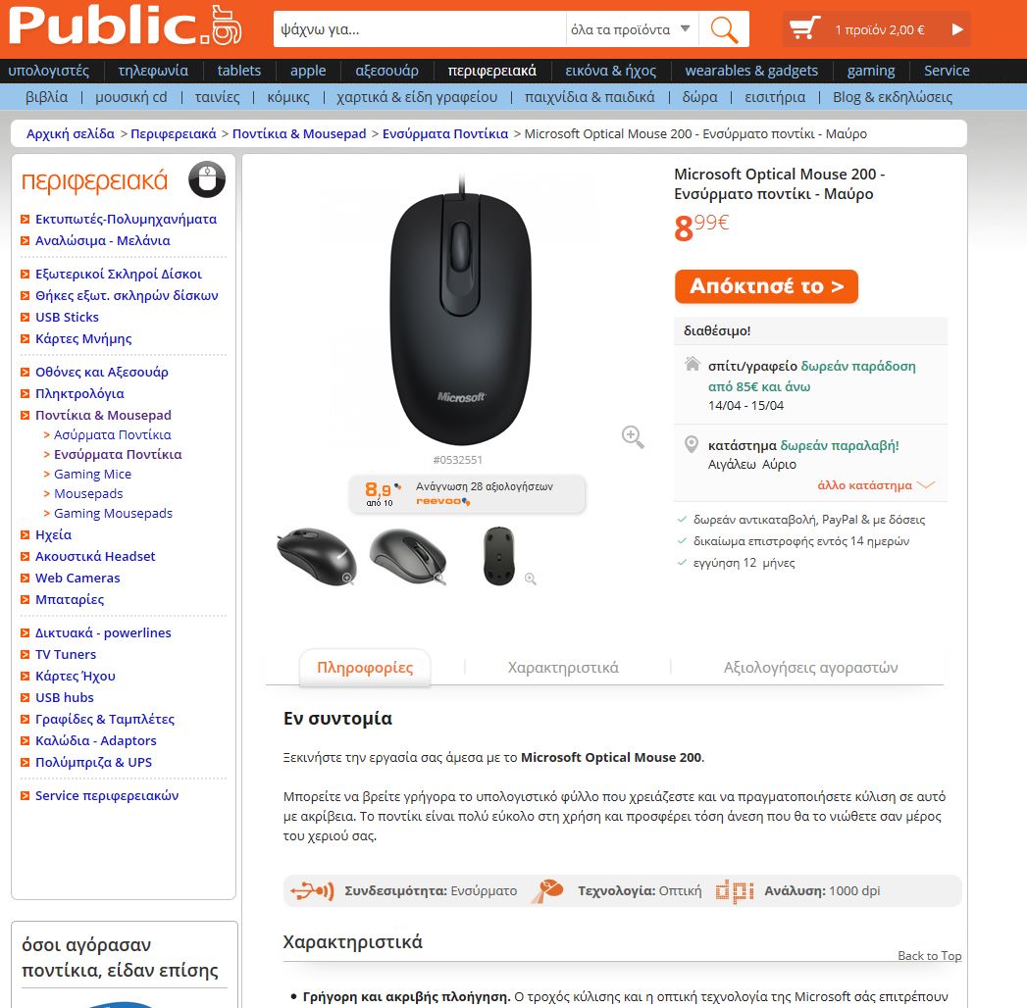Expand the άλλο κατάστημα store selector

(x=876, y=485)
